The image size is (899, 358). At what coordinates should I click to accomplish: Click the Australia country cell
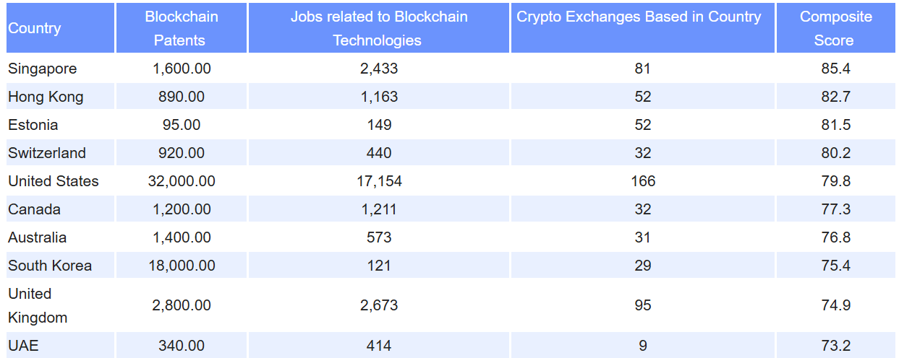pos(37,237)
